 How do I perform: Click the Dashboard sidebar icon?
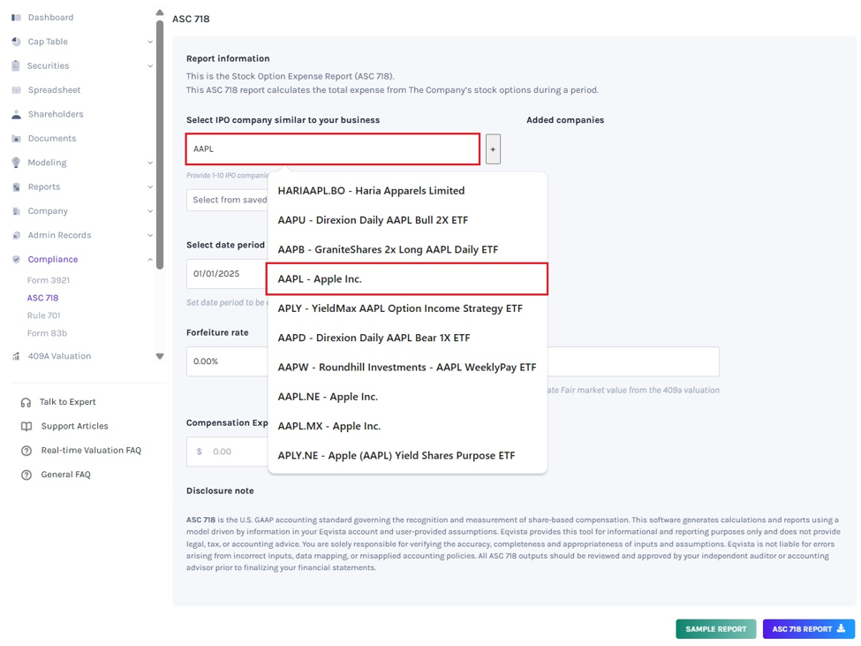point(16,18)
